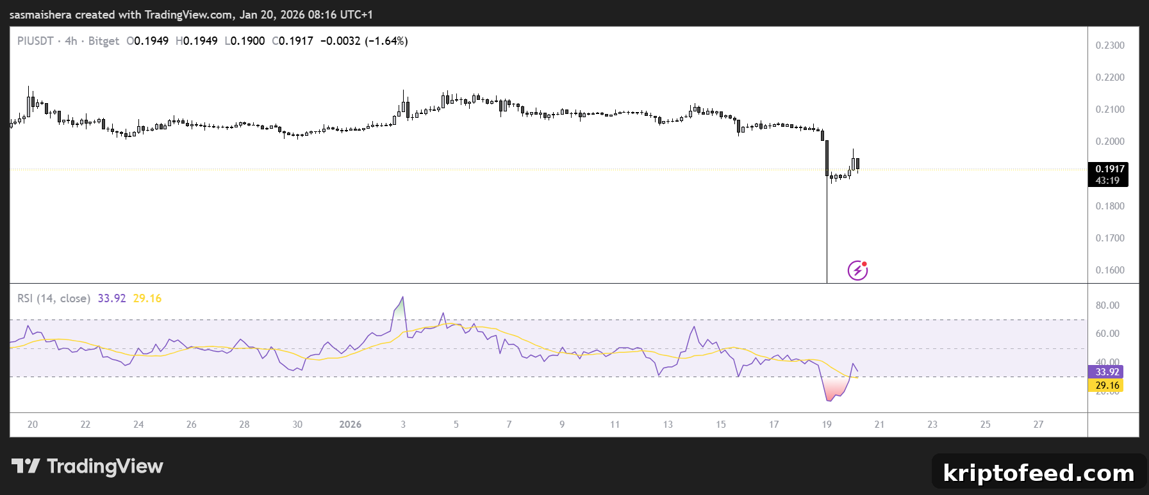Click the purple lightning event icon
The width and height of the screenshot is (1149, 495).
857,270
